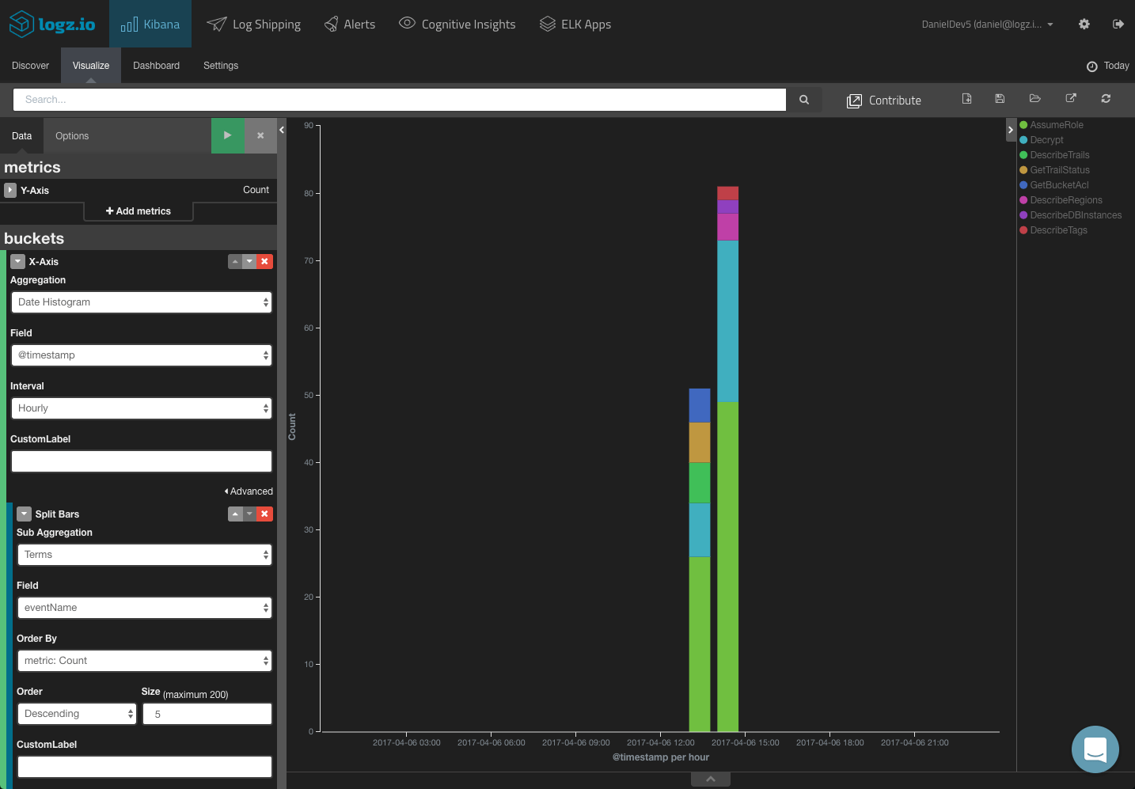1135x789 pixels.
Task: Open the metric: Count order dropdown
Action: 145,661
